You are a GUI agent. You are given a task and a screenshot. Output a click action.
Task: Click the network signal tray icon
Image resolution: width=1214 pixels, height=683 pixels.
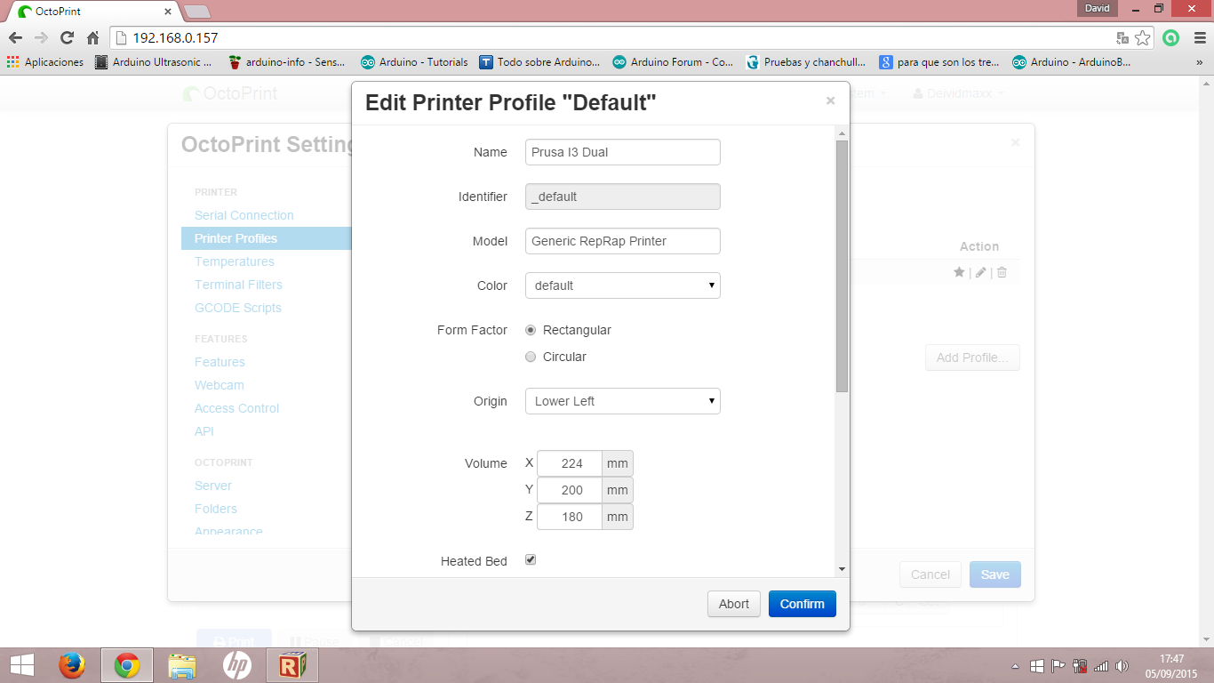coord(1101,665)
